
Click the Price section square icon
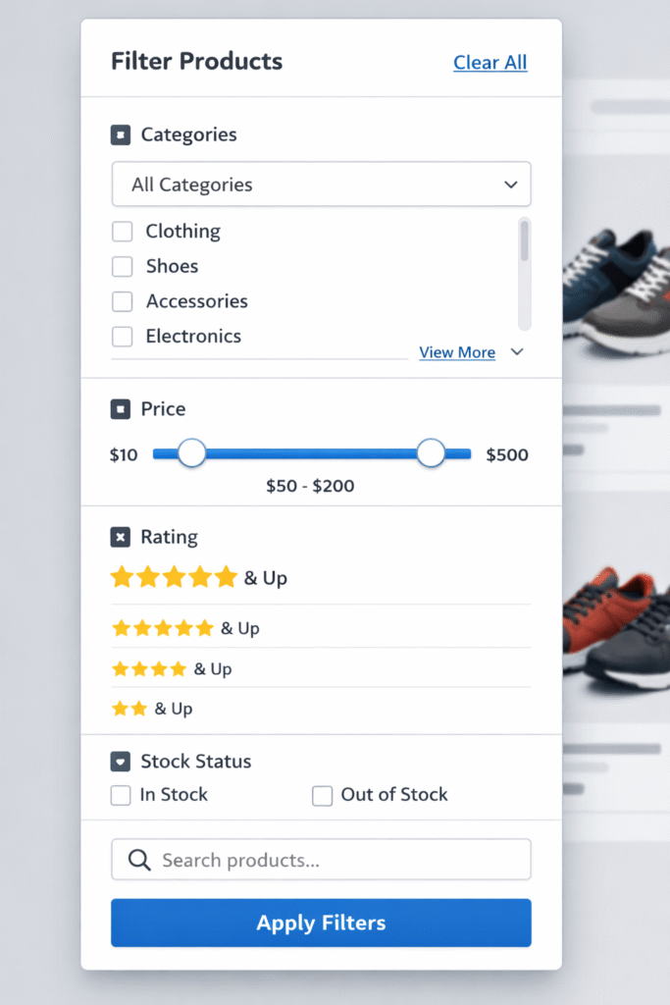coord(121,409)
